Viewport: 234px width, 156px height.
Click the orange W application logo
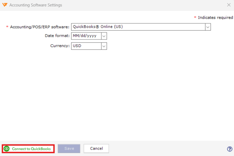tap(5, 5)
